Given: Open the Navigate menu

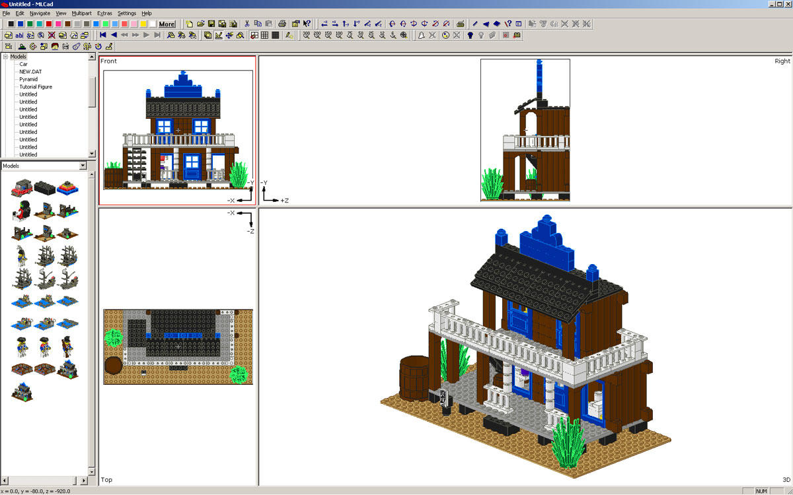Looking at the screenshot, I should pyautogui.click(x=40, y=13).
